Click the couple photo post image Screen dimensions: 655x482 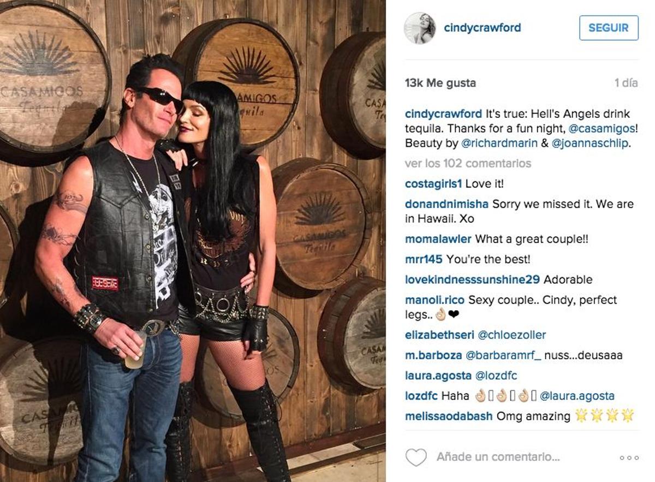193,241
